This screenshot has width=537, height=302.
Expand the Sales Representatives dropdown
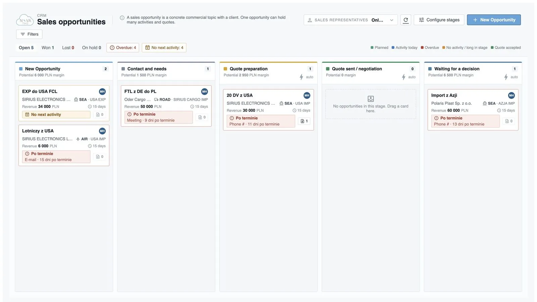[x=350, y=20]
